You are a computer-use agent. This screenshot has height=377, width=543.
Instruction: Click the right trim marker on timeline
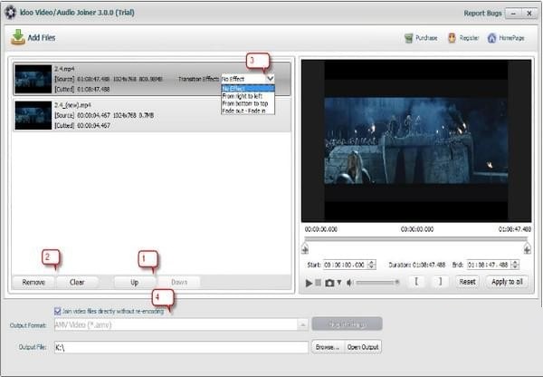pos(527,248)
